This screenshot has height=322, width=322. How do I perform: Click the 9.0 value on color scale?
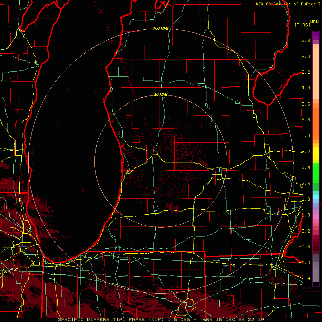tap(306, 56)
